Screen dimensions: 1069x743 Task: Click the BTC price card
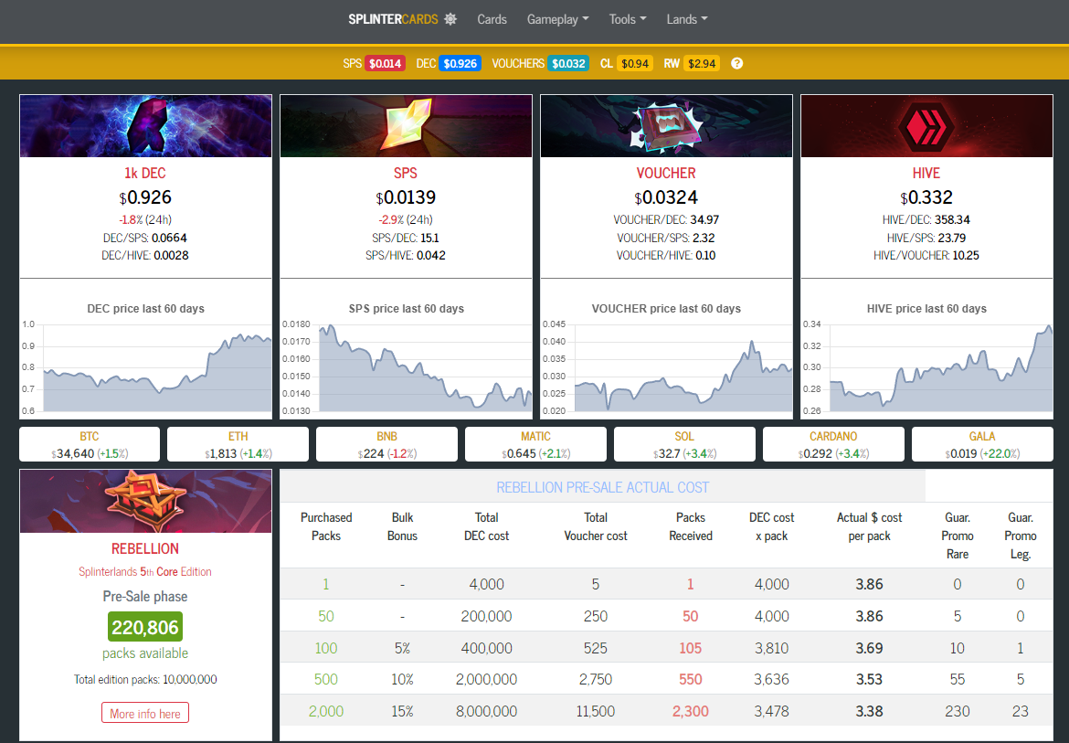point(90,444)
